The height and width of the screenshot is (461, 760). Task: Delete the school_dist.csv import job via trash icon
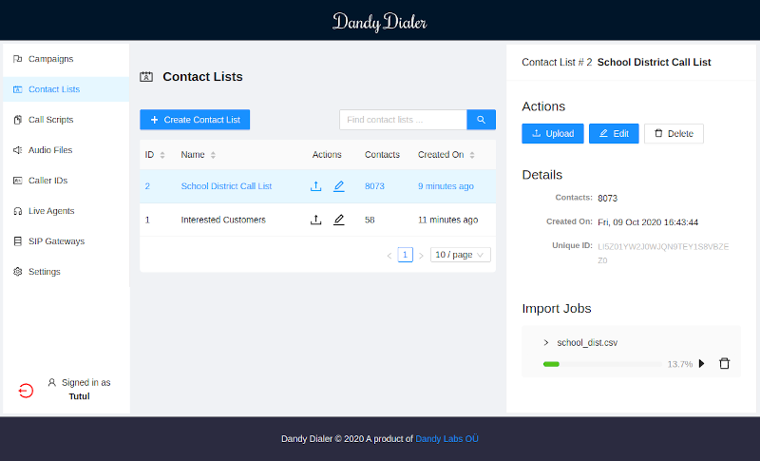click(724, 363)
